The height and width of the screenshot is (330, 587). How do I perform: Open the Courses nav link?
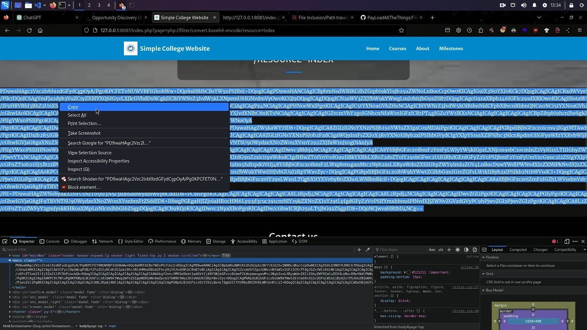click(x=398, y=49)
